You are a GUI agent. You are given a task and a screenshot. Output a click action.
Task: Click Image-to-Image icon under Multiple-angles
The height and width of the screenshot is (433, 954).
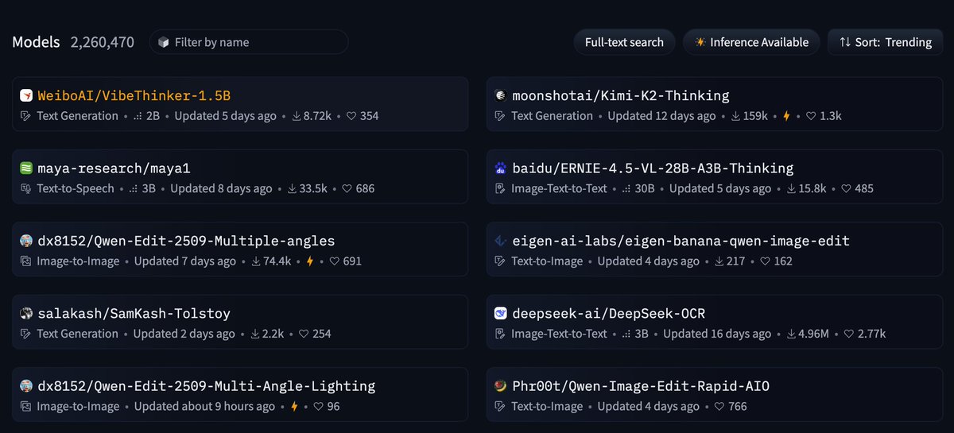pyautogui.click(x=25, y=261)
